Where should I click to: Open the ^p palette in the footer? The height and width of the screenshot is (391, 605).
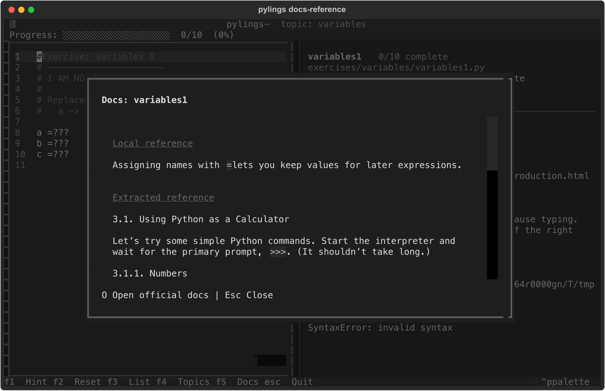(x=565, y=382)
